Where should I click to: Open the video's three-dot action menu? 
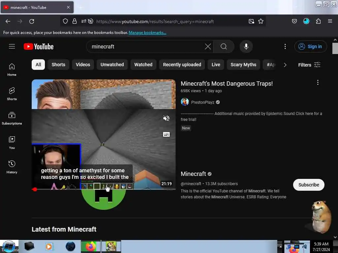pyautogui.click(x=318, y=82)
